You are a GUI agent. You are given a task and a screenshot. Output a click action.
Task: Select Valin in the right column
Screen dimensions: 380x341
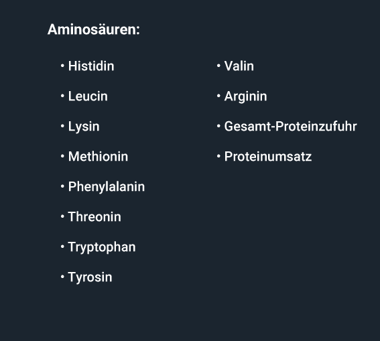239,66
